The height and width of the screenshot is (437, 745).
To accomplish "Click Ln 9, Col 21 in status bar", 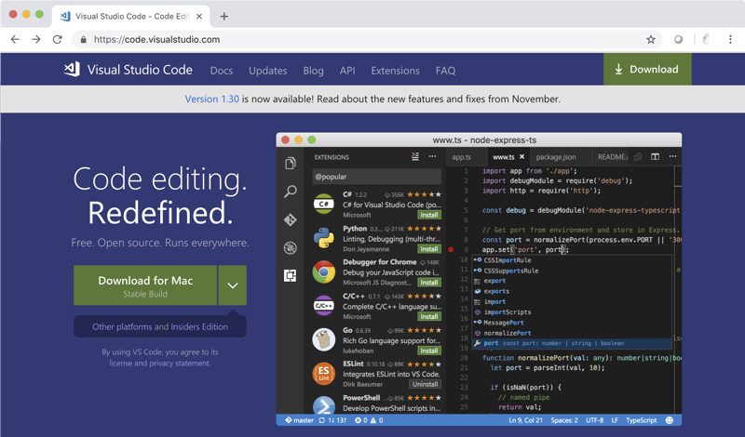I will pos(525,420).
